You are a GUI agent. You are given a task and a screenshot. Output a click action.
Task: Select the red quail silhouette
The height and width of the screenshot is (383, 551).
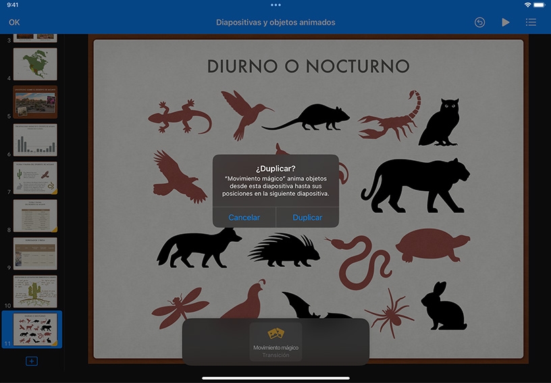[244, 299]
